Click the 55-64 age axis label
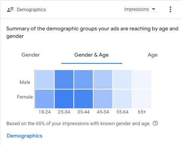Image resolution: width=182 pixels, height=145 pixels. click(122, 112)
